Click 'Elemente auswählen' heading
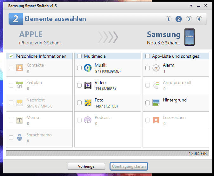Image resolution: width=214 pixels, height=176 pixels. [x=55, y=19]
